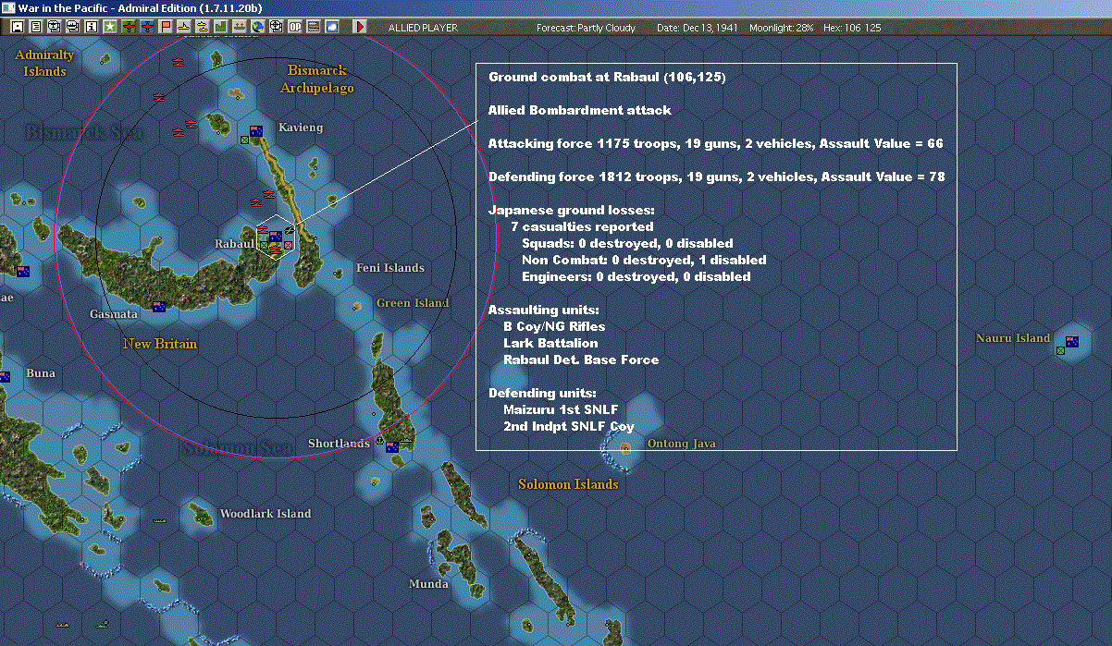Viewport: 1112px width, 646px height.
Task: Click the Moonlight: 28% status
Action: tap(782, 28)
